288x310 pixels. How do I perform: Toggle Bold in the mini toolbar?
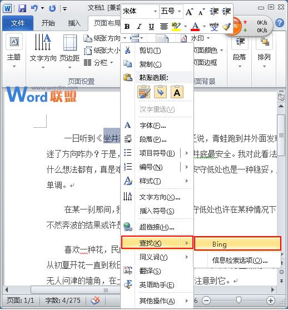point(127,26)
